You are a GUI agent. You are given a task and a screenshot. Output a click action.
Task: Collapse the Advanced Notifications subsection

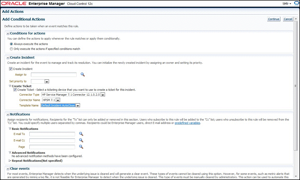[x=10, y=152]
